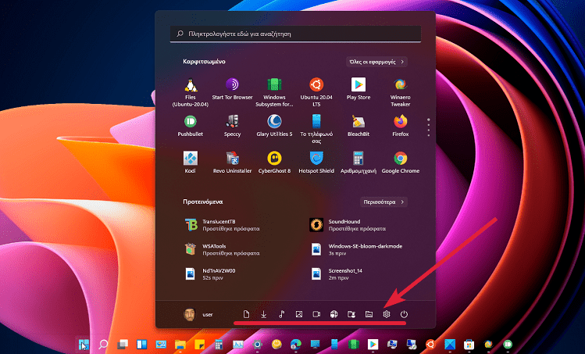This screenshot has height=354, width=585.
Task: Open Revo Uninstaller
Action: pos(232,163)
